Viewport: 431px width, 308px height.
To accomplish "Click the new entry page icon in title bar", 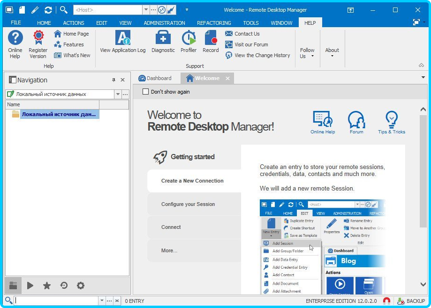I will (22, 10).
